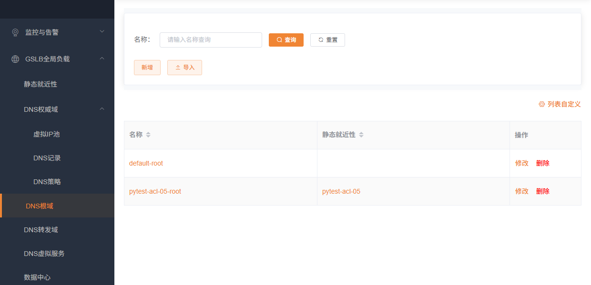The height and width of the screenshot is (285, 591).
Task: Click the 新增 button to add entry
Action: pyautogui.click(x=147, y=68)
